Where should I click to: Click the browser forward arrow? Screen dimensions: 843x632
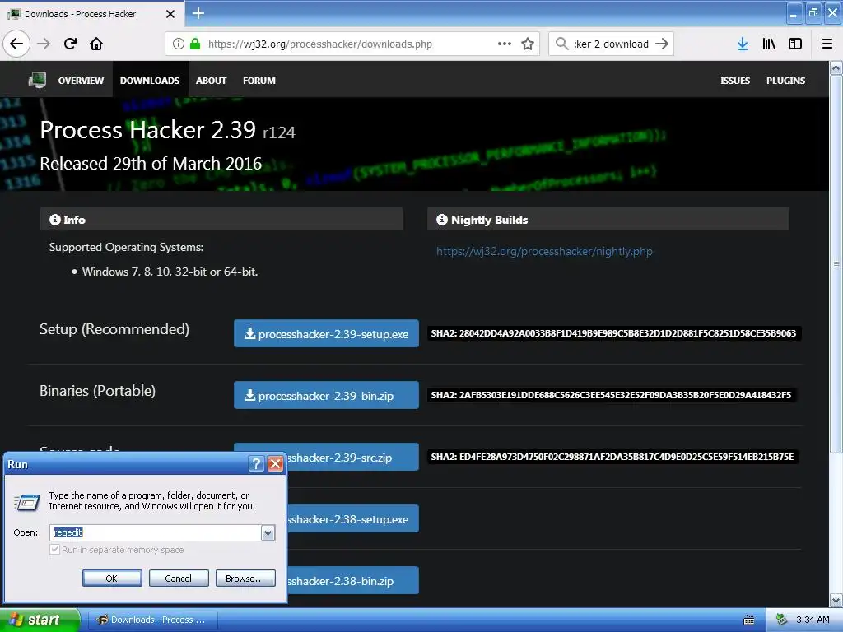click(x=44, y=44)
